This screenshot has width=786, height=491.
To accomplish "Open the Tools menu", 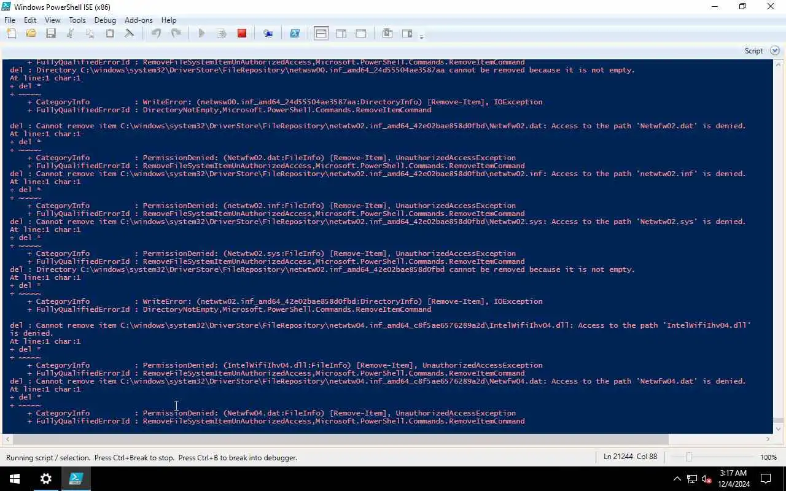I will 77,20.
